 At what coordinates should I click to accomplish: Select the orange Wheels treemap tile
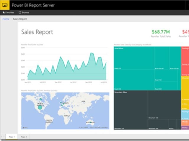pyautogui.click(x=185, y=122)
